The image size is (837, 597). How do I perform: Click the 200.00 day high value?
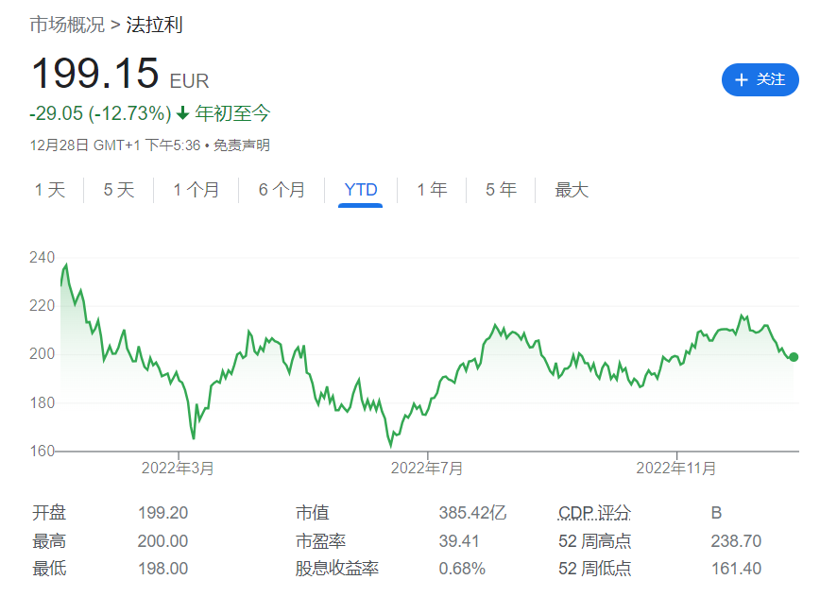[x=162, y=541]
